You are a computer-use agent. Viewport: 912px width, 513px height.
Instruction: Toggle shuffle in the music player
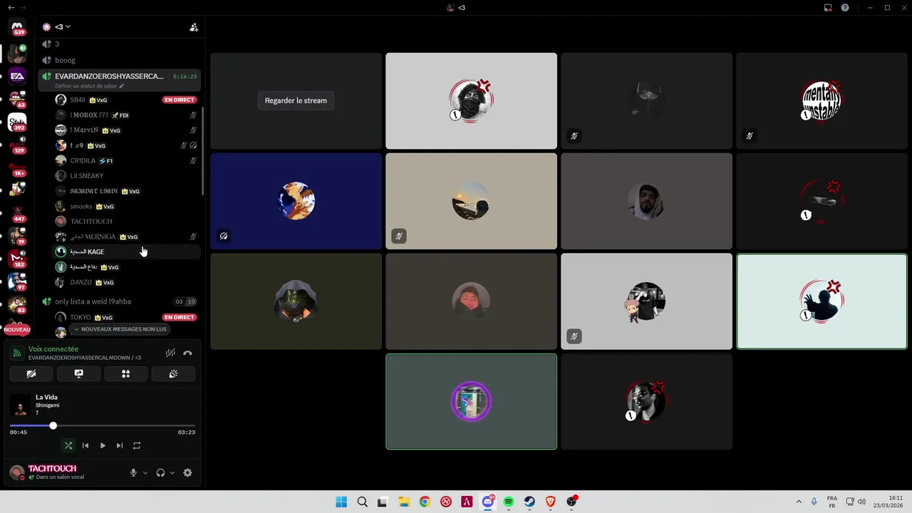68,445
